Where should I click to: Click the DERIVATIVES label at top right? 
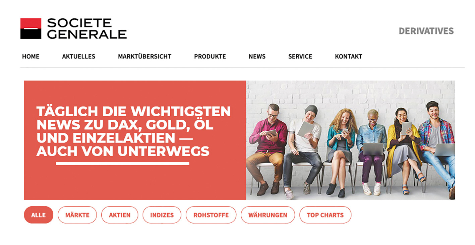(426, 31)
